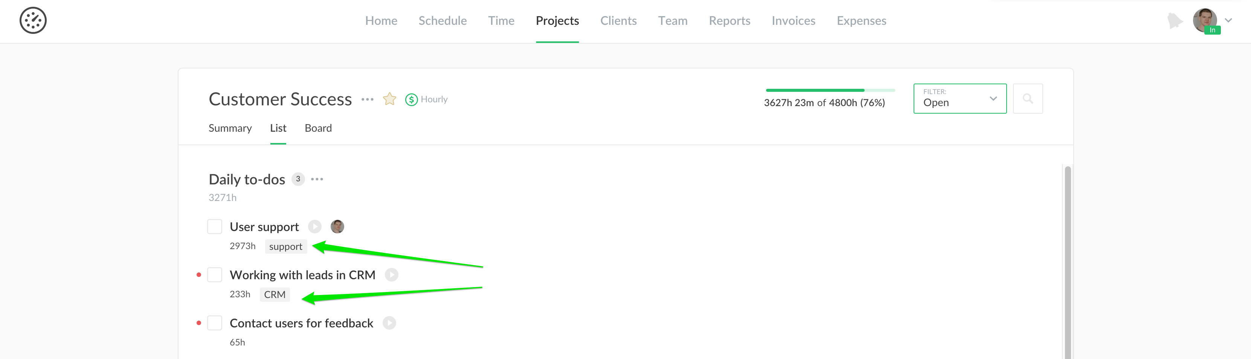
Task: Check the User support task checkbox
Action: pos(215,227)
